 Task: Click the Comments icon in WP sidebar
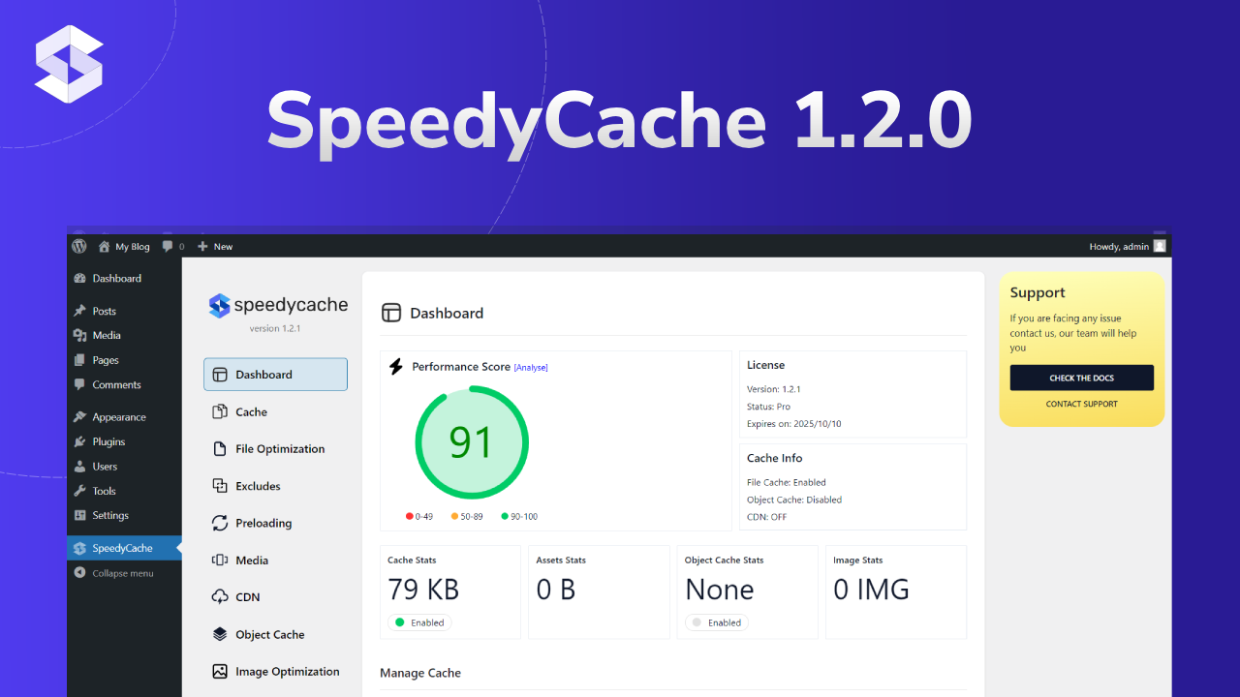click(79, 384)
